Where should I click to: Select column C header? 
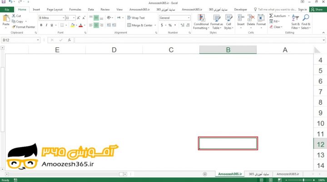point(171,50)
